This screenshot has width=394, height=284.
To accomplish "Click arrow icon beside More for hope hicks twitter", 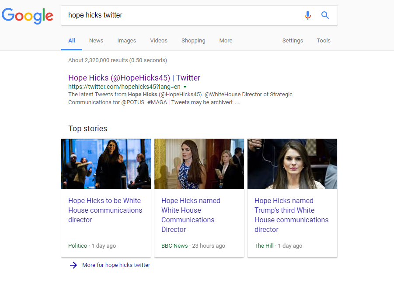I will [x=73, y=265].
